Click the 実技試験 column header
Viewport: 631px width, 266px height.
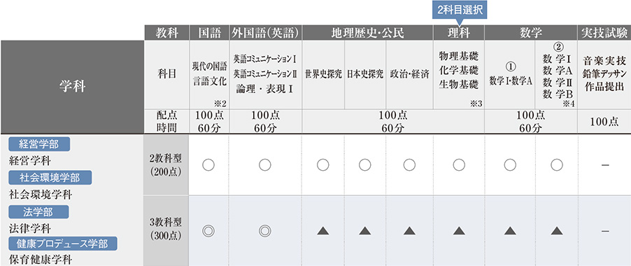coord(604,33)
